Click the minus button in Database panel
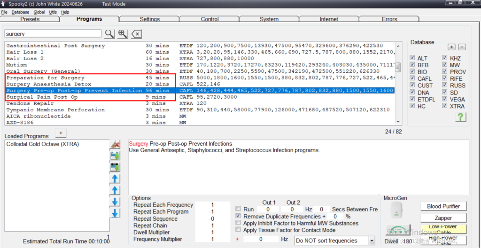The image size is (481, 248). click(x=462, y=47)
